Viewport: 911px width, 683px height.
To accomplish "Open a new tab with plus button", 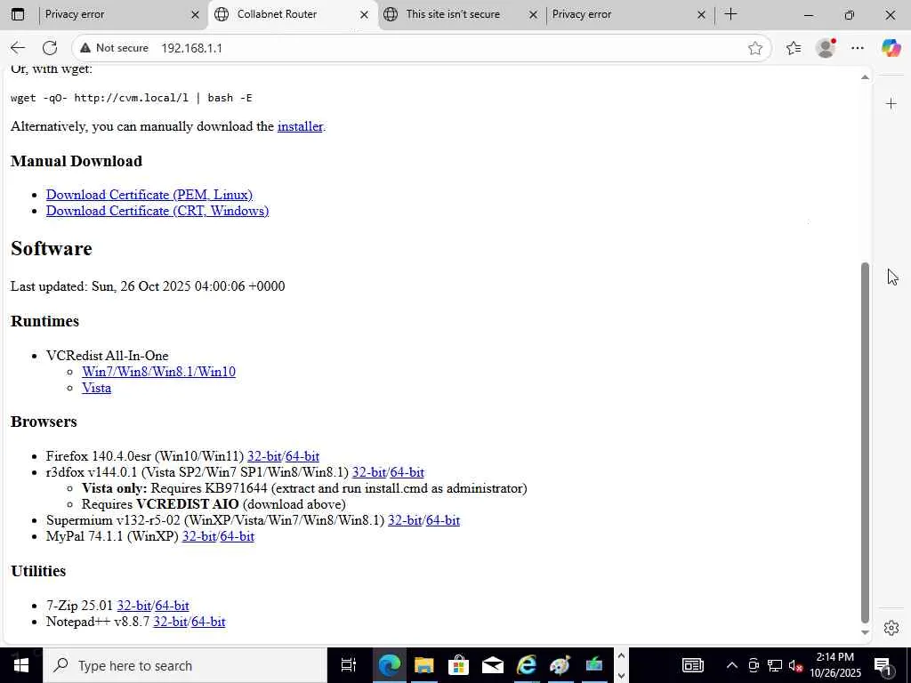I will coord(731,14).
